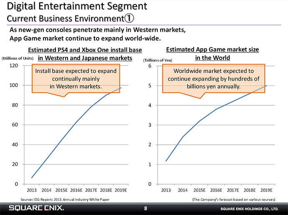Select "(The Company's forecast based on various sources)" note

(234, 200)
